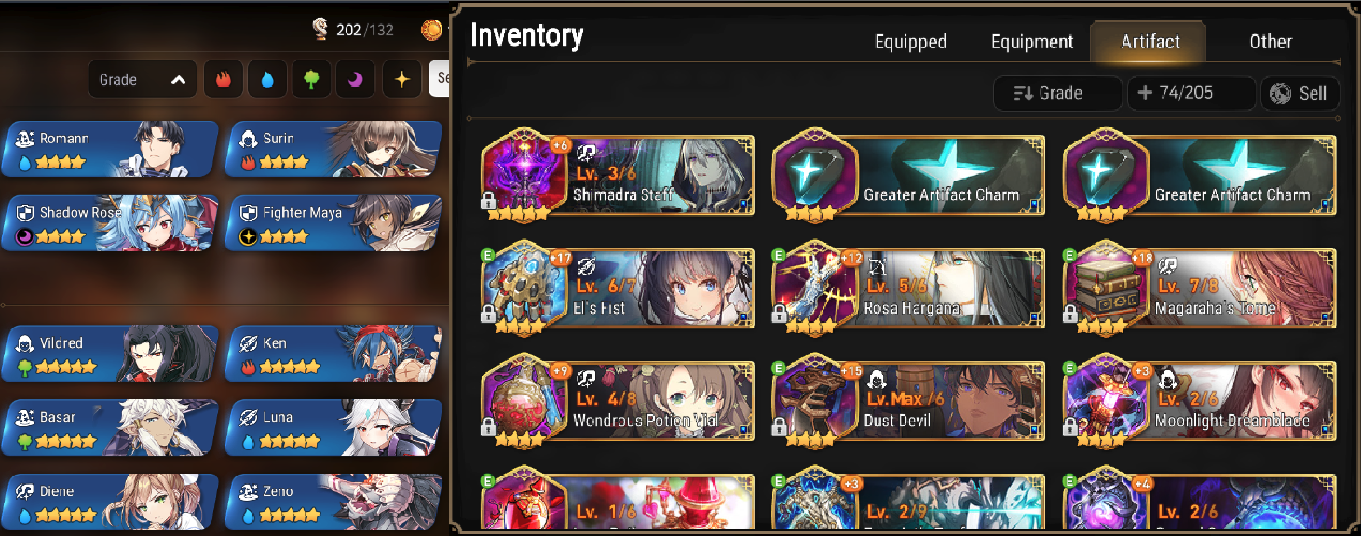The image size is (1361, 536).
Task: Switch to the Equipment tab
Action: pos(1032,42)
